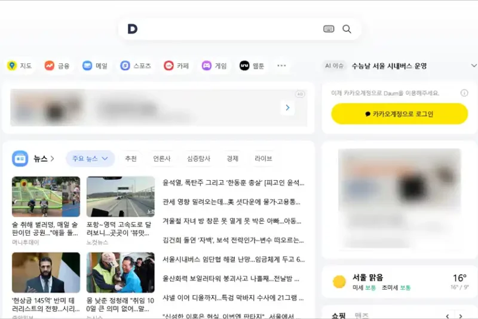Open 메일 mail shortcut icon

[87, 66]
